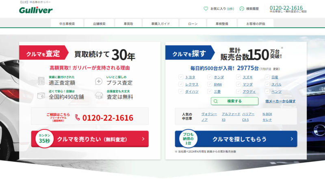Click the calculator icon beside 適正査定額

[x=41, y=81]
